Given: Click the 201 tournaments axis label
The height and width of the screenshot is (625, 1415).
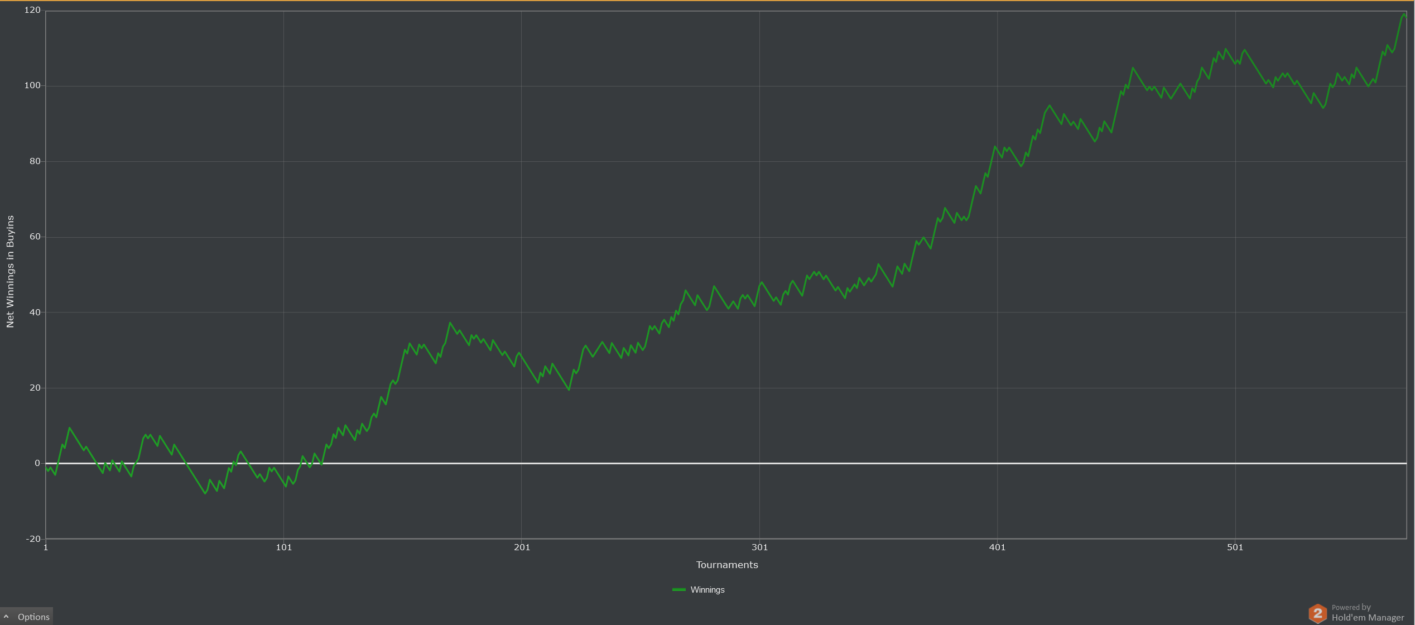Looking at the screenshot, I should [x=522, y=547].
